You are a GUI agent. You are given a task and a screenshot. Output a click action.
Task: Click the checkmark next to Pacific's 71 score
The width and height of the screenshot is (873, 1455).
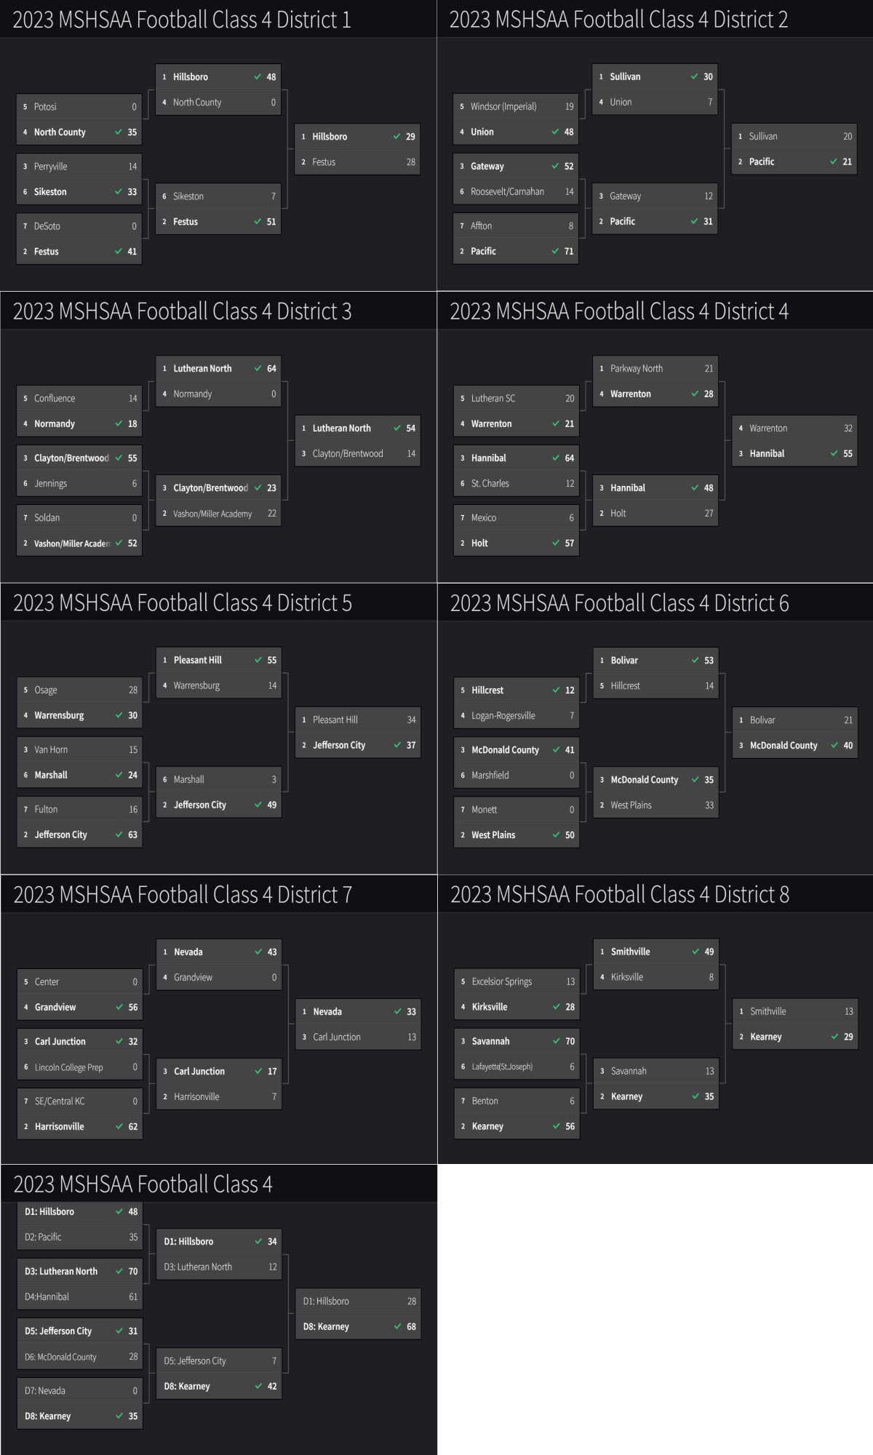pyautogui.click(x=556, y=251)
